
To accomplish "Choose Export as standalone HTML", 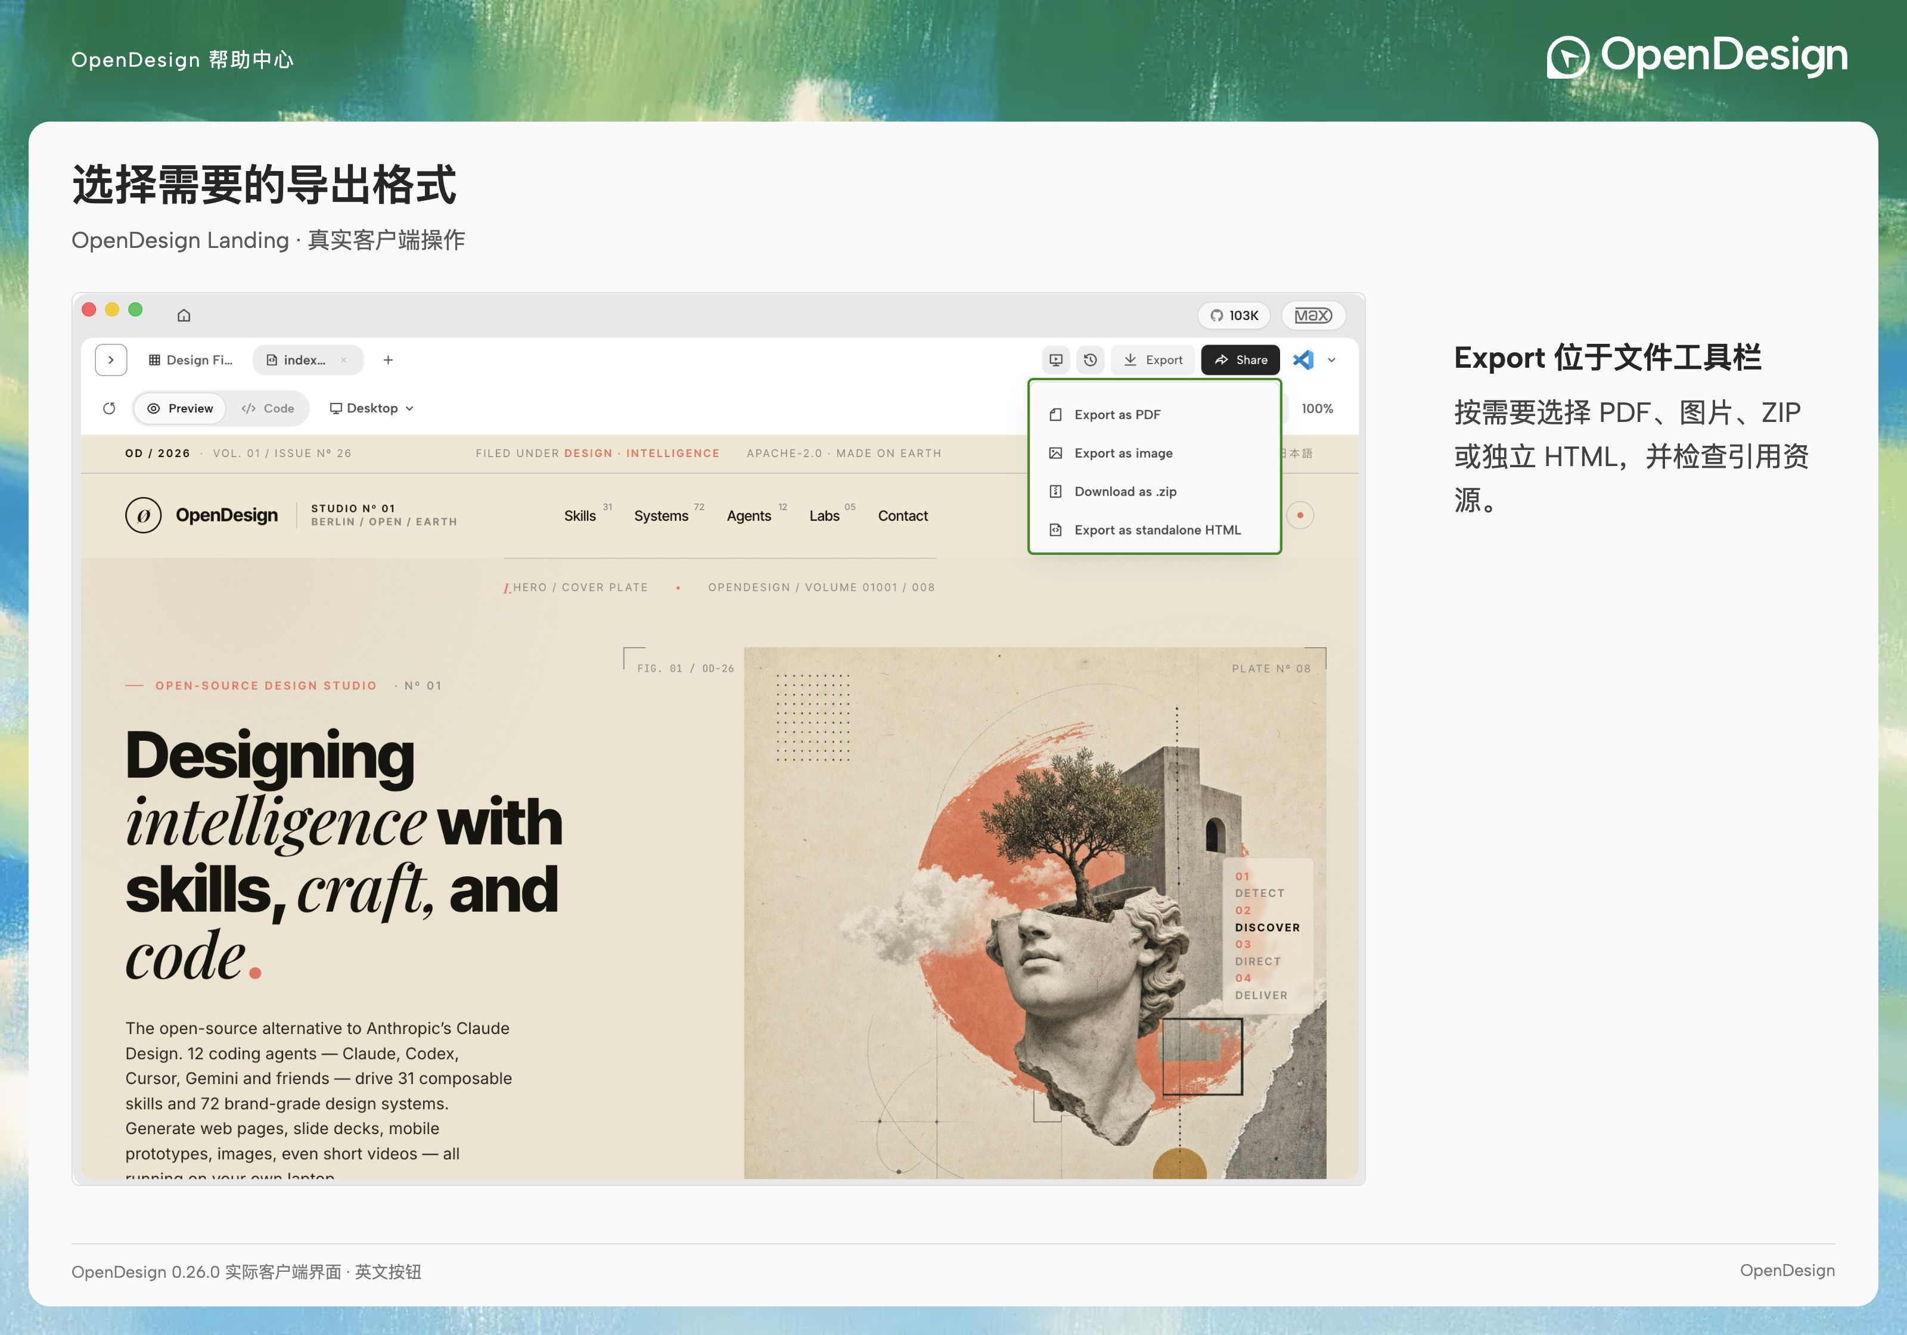I will click(x=1154, y=529).
